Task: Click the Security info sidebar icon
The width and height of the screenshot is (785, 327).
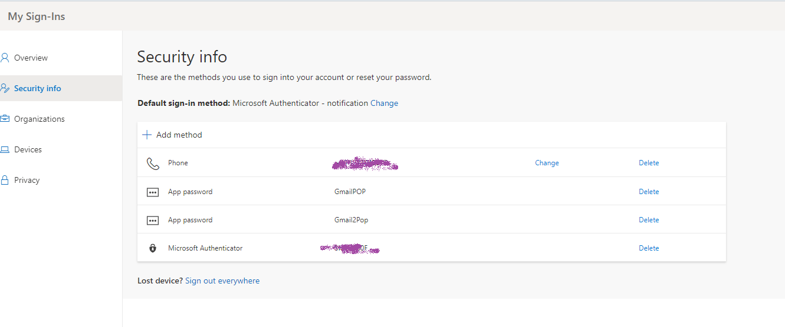Action: pos(5,88)
